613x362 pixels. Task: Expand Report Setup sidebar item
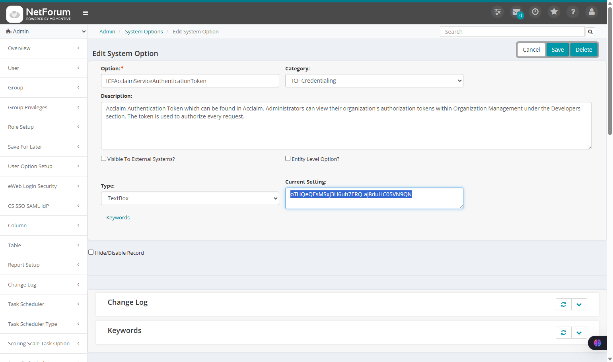pos(44,265)
